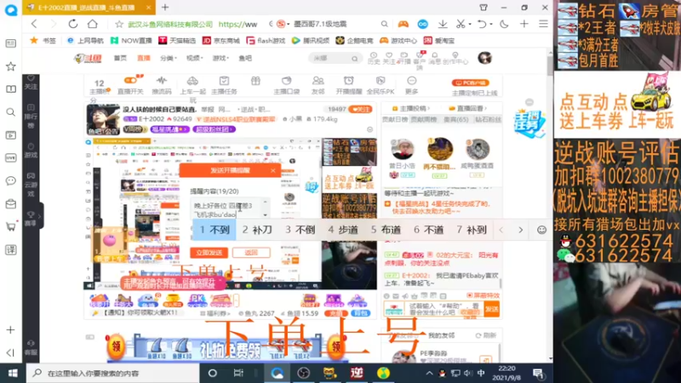681x383 pixels.
Task: Open the 主播口袋 pocket tool
Action: pyautogui.click(x=286, y=84)
